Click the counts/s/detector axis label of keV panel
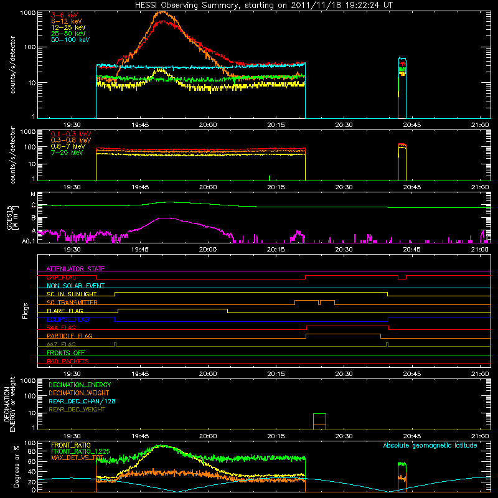The width and height of the screenshot is (498, 498). click(x=12, y=65)
